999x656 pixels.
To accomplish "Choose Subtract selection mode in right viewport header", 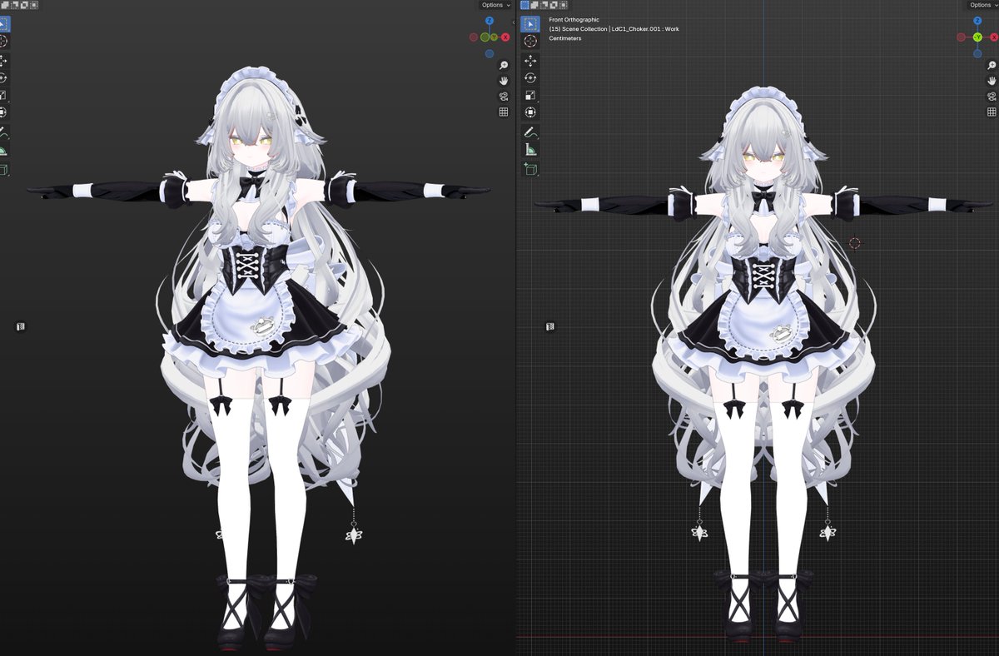I will [542, 5].
